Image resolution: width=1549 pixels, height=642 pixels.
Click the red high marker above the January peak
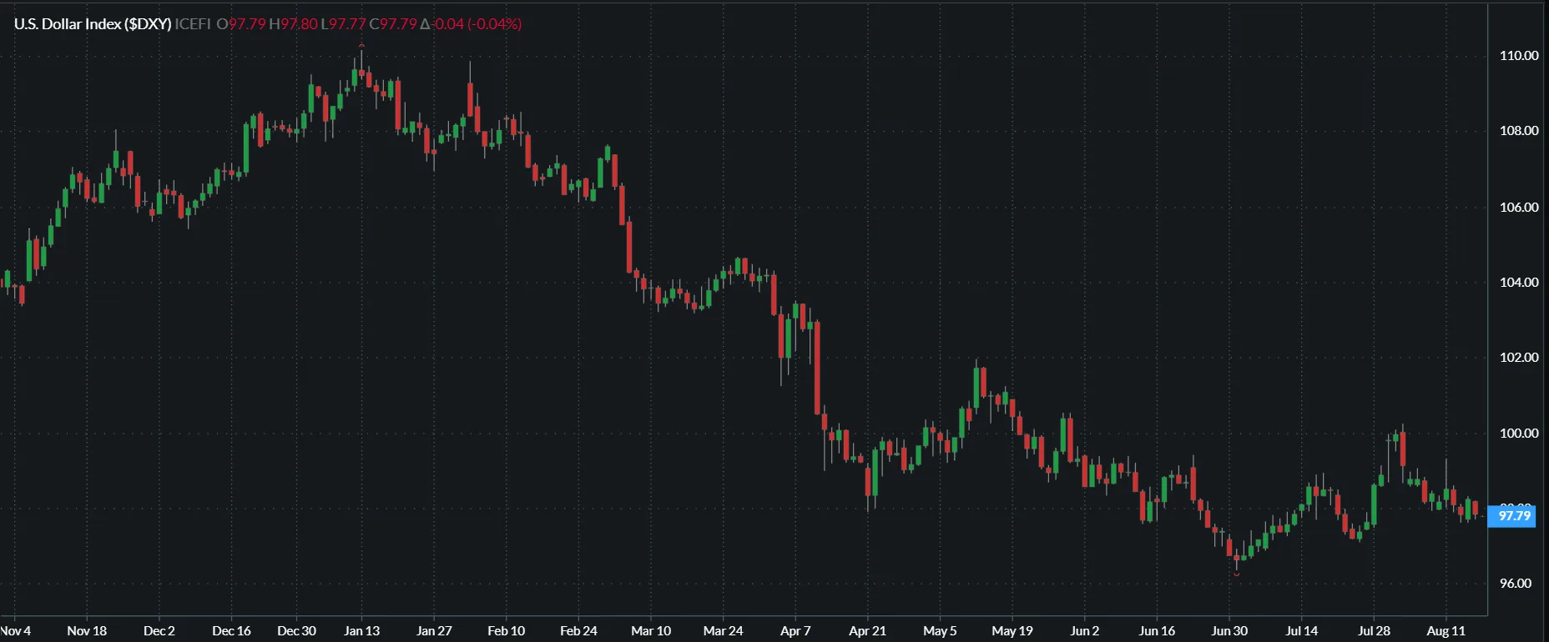[361, 45]
